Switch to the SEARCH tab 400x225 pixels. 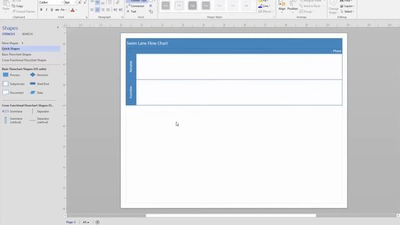pyautogui.click(x=27, y=34)
